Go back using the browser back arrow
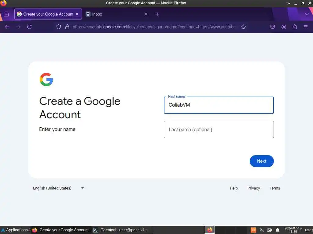 point(7,27)
